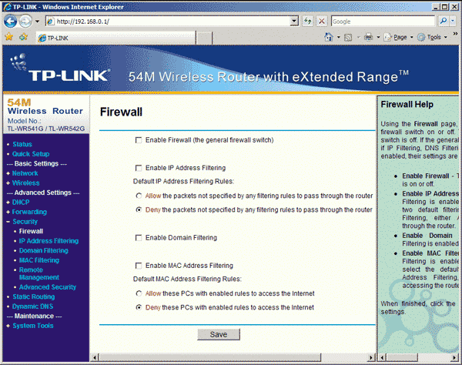Open recent pages dropdown next to Forward
Screen dimensions: 462x365
(x=37, y=22)
